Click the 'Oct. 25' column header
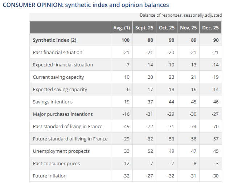This screenshot has height=184, width=246. [167, 28]
